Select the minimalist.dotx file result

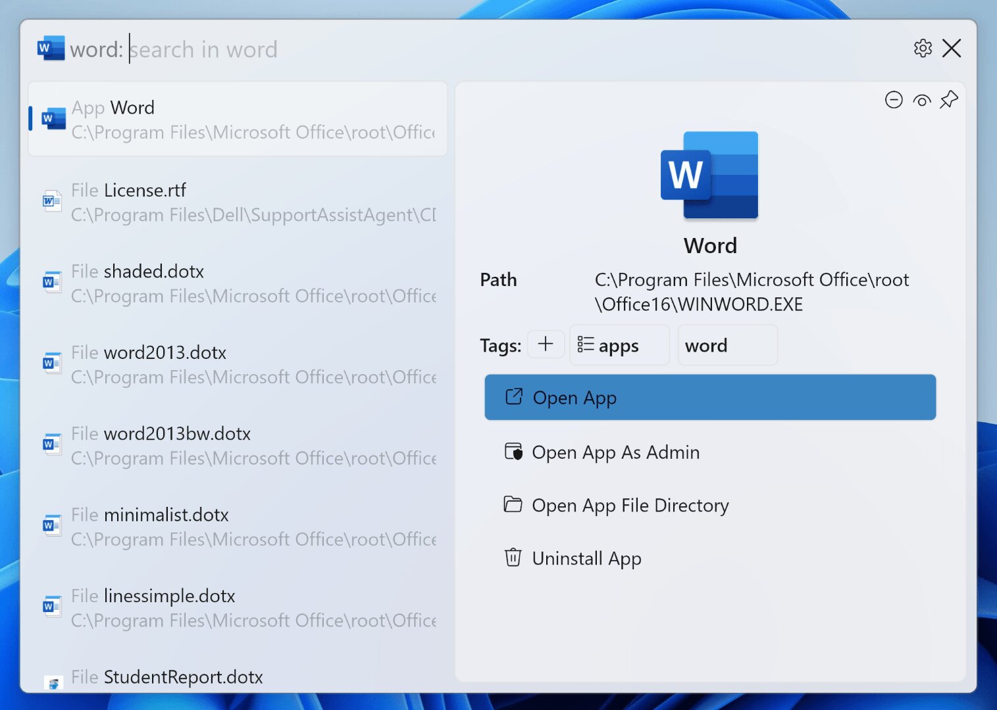238,526
